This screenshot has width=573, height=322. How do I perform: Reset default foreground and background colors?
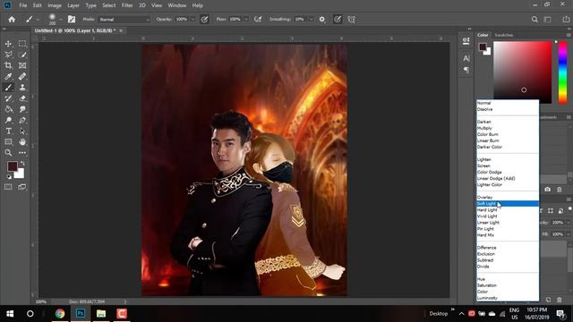[x=9, y=177]
